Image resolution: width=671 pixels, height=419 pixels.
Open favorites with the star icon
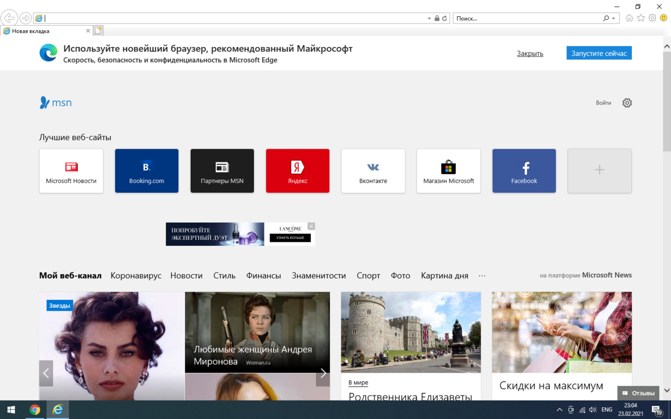[641, 18]
